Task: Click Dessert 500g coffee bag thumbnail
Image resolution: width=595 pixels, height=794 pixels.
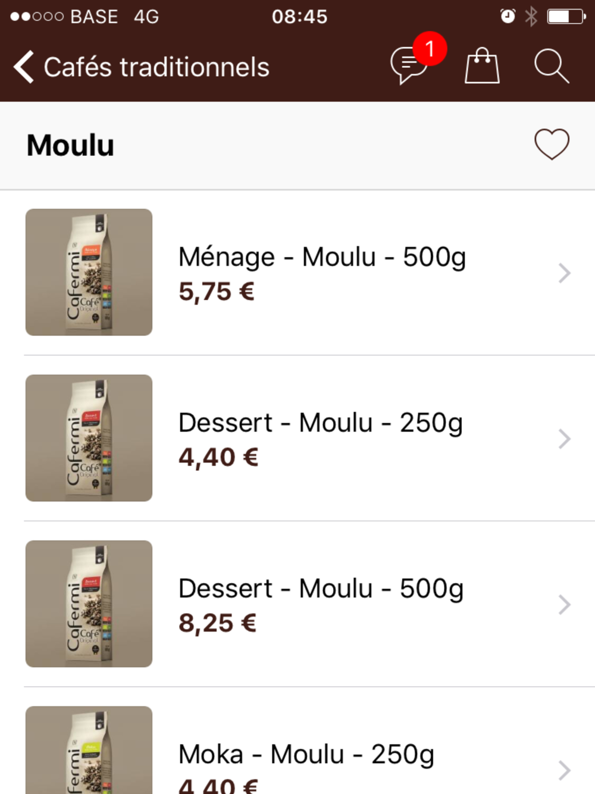Action: pyautogui.click(x=89, y=604)
